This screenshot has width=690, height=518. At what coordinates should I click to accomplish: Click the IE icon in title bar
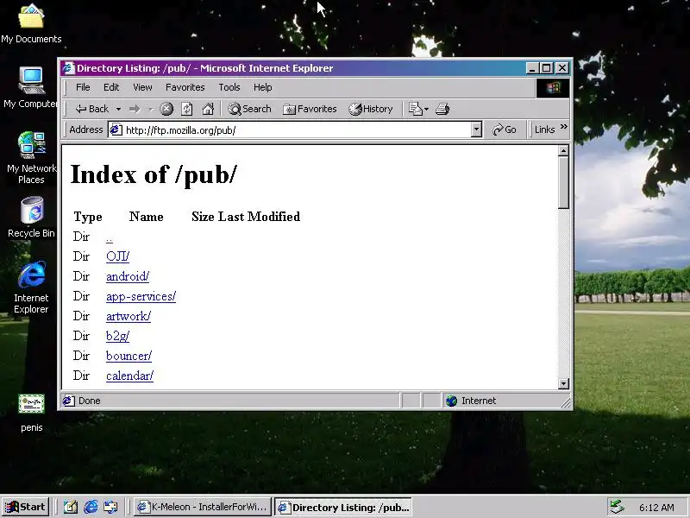point(68,68)
